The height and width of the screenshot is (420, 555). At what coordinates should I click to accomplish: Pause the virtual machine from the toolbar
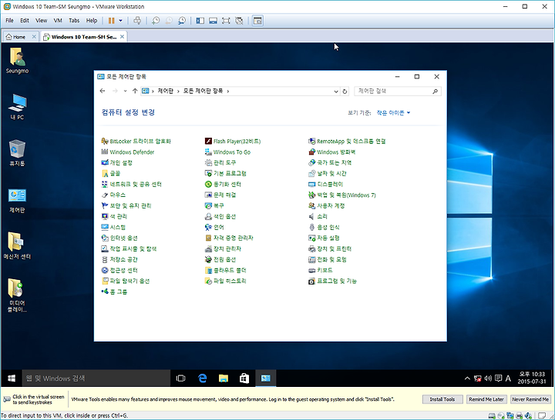(x=112, y=21)
